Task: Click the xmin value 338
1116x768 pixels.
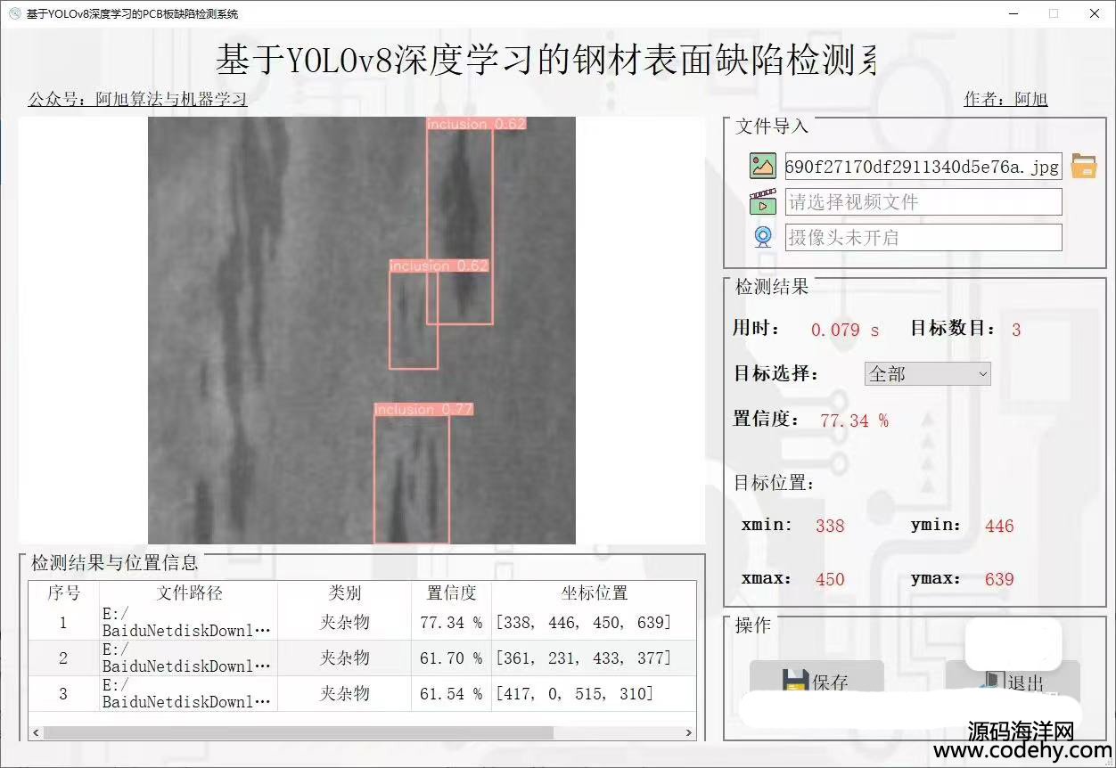Action: pos(830,526)
